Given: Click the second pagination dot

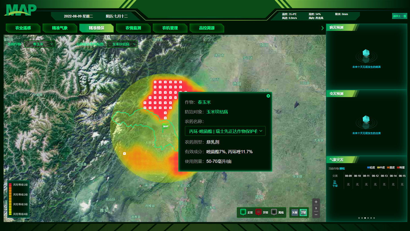Looking at the screenshot, I should tap(362, 218).
